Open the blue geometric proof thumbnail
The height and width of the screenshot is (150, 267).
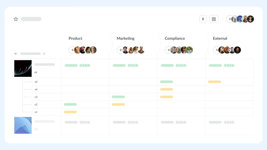point(23,125)
